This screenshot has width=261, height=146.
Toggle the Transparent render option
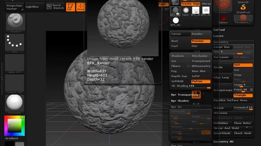201,61
